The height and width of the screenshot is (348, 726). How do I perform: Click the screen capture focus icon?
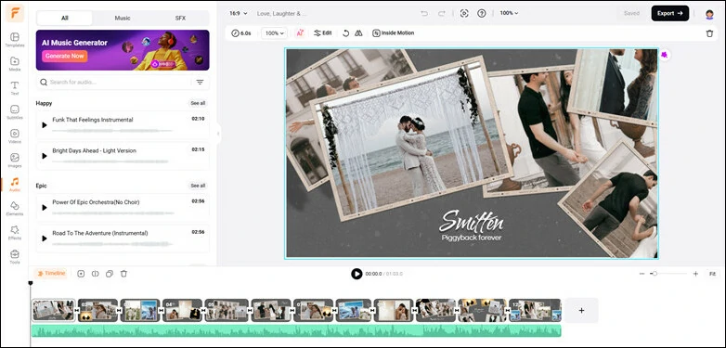click(x=464, y=13)
